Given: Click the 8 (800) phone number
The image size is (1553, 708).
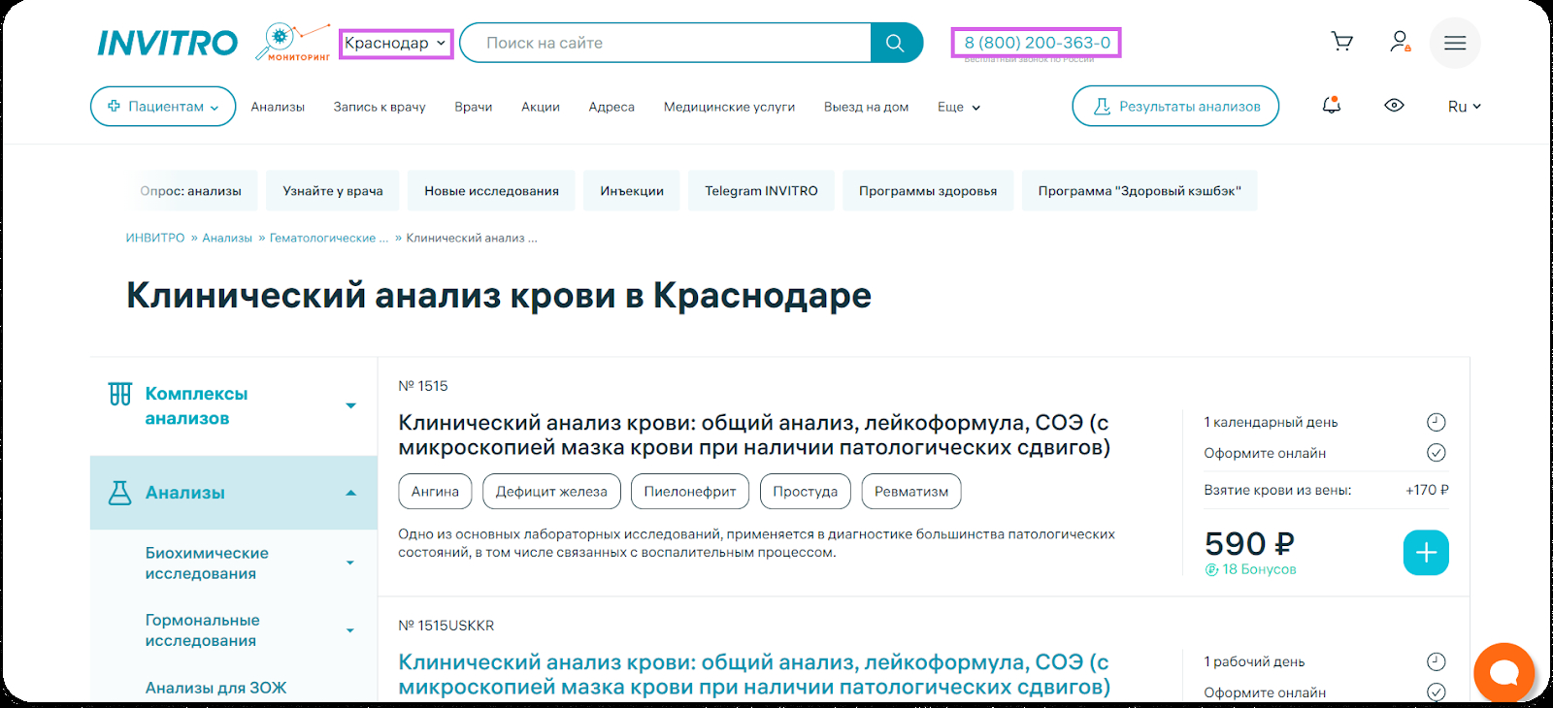Looking at the screenshot, I should [x=1037, y=43].
